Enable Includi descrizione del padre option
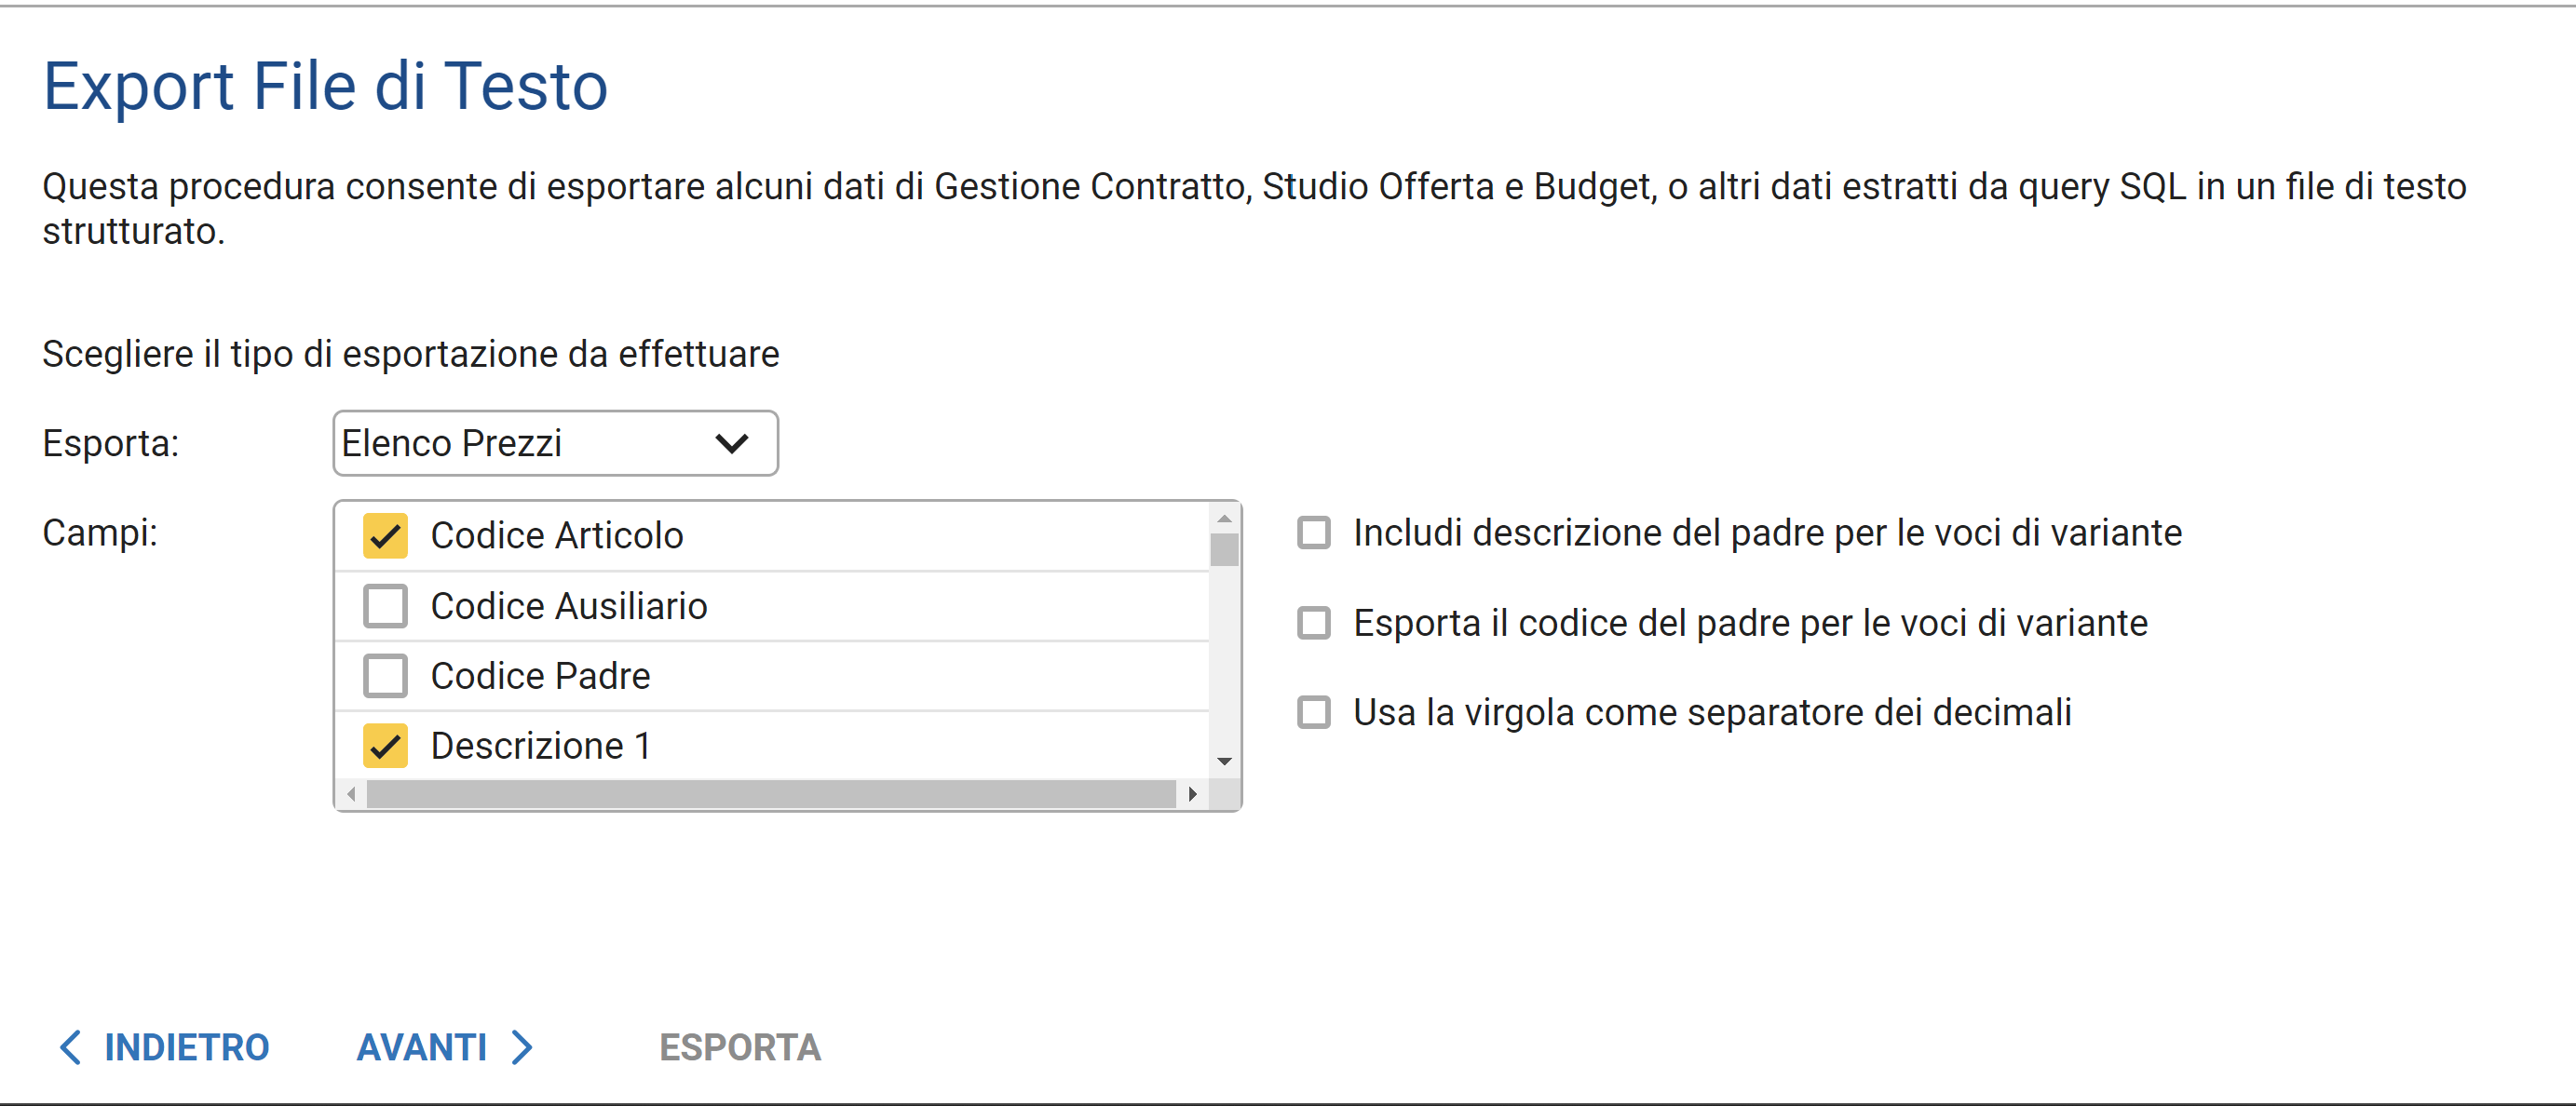 1314,533
